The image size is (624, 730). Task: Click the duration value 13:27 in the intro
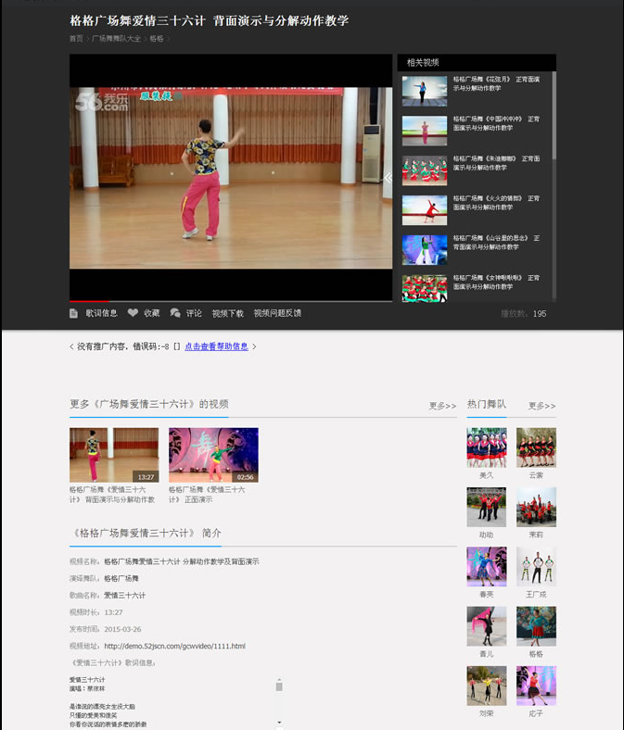pos(113,612)
